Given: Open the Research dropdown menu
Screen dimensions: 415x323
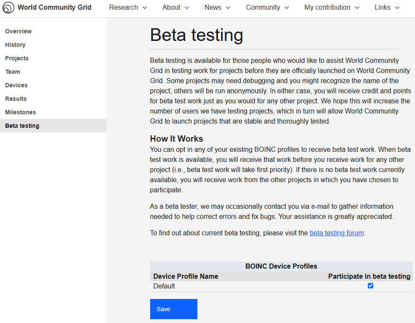Looking at the screenshot, I should (x=128, y=8).
